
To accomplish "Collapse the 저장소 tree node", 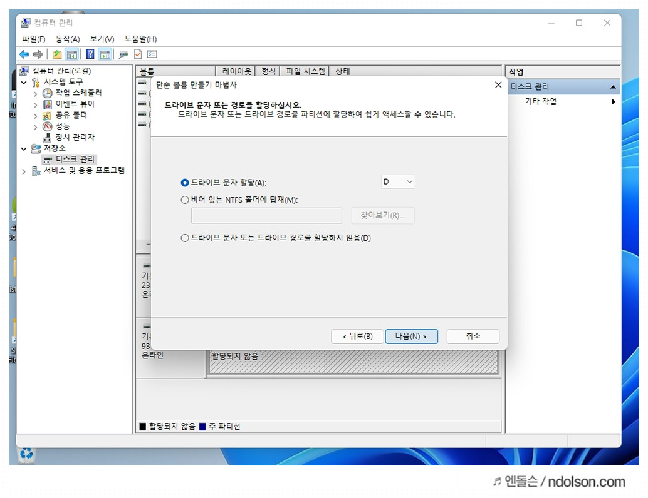I will (x=24, y=148).
